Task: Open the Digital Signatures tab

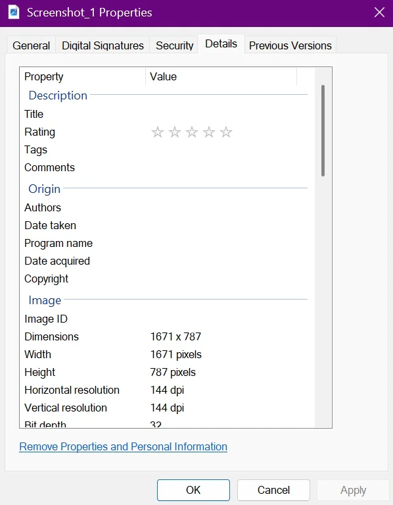Action: coord(103,45)
